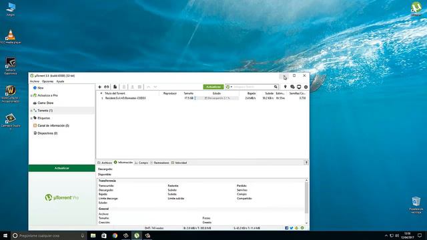Select the Resident.Evil.HD.Remaster-CODEX torrent row
The image size is (427, 240).
pos(203,98)
